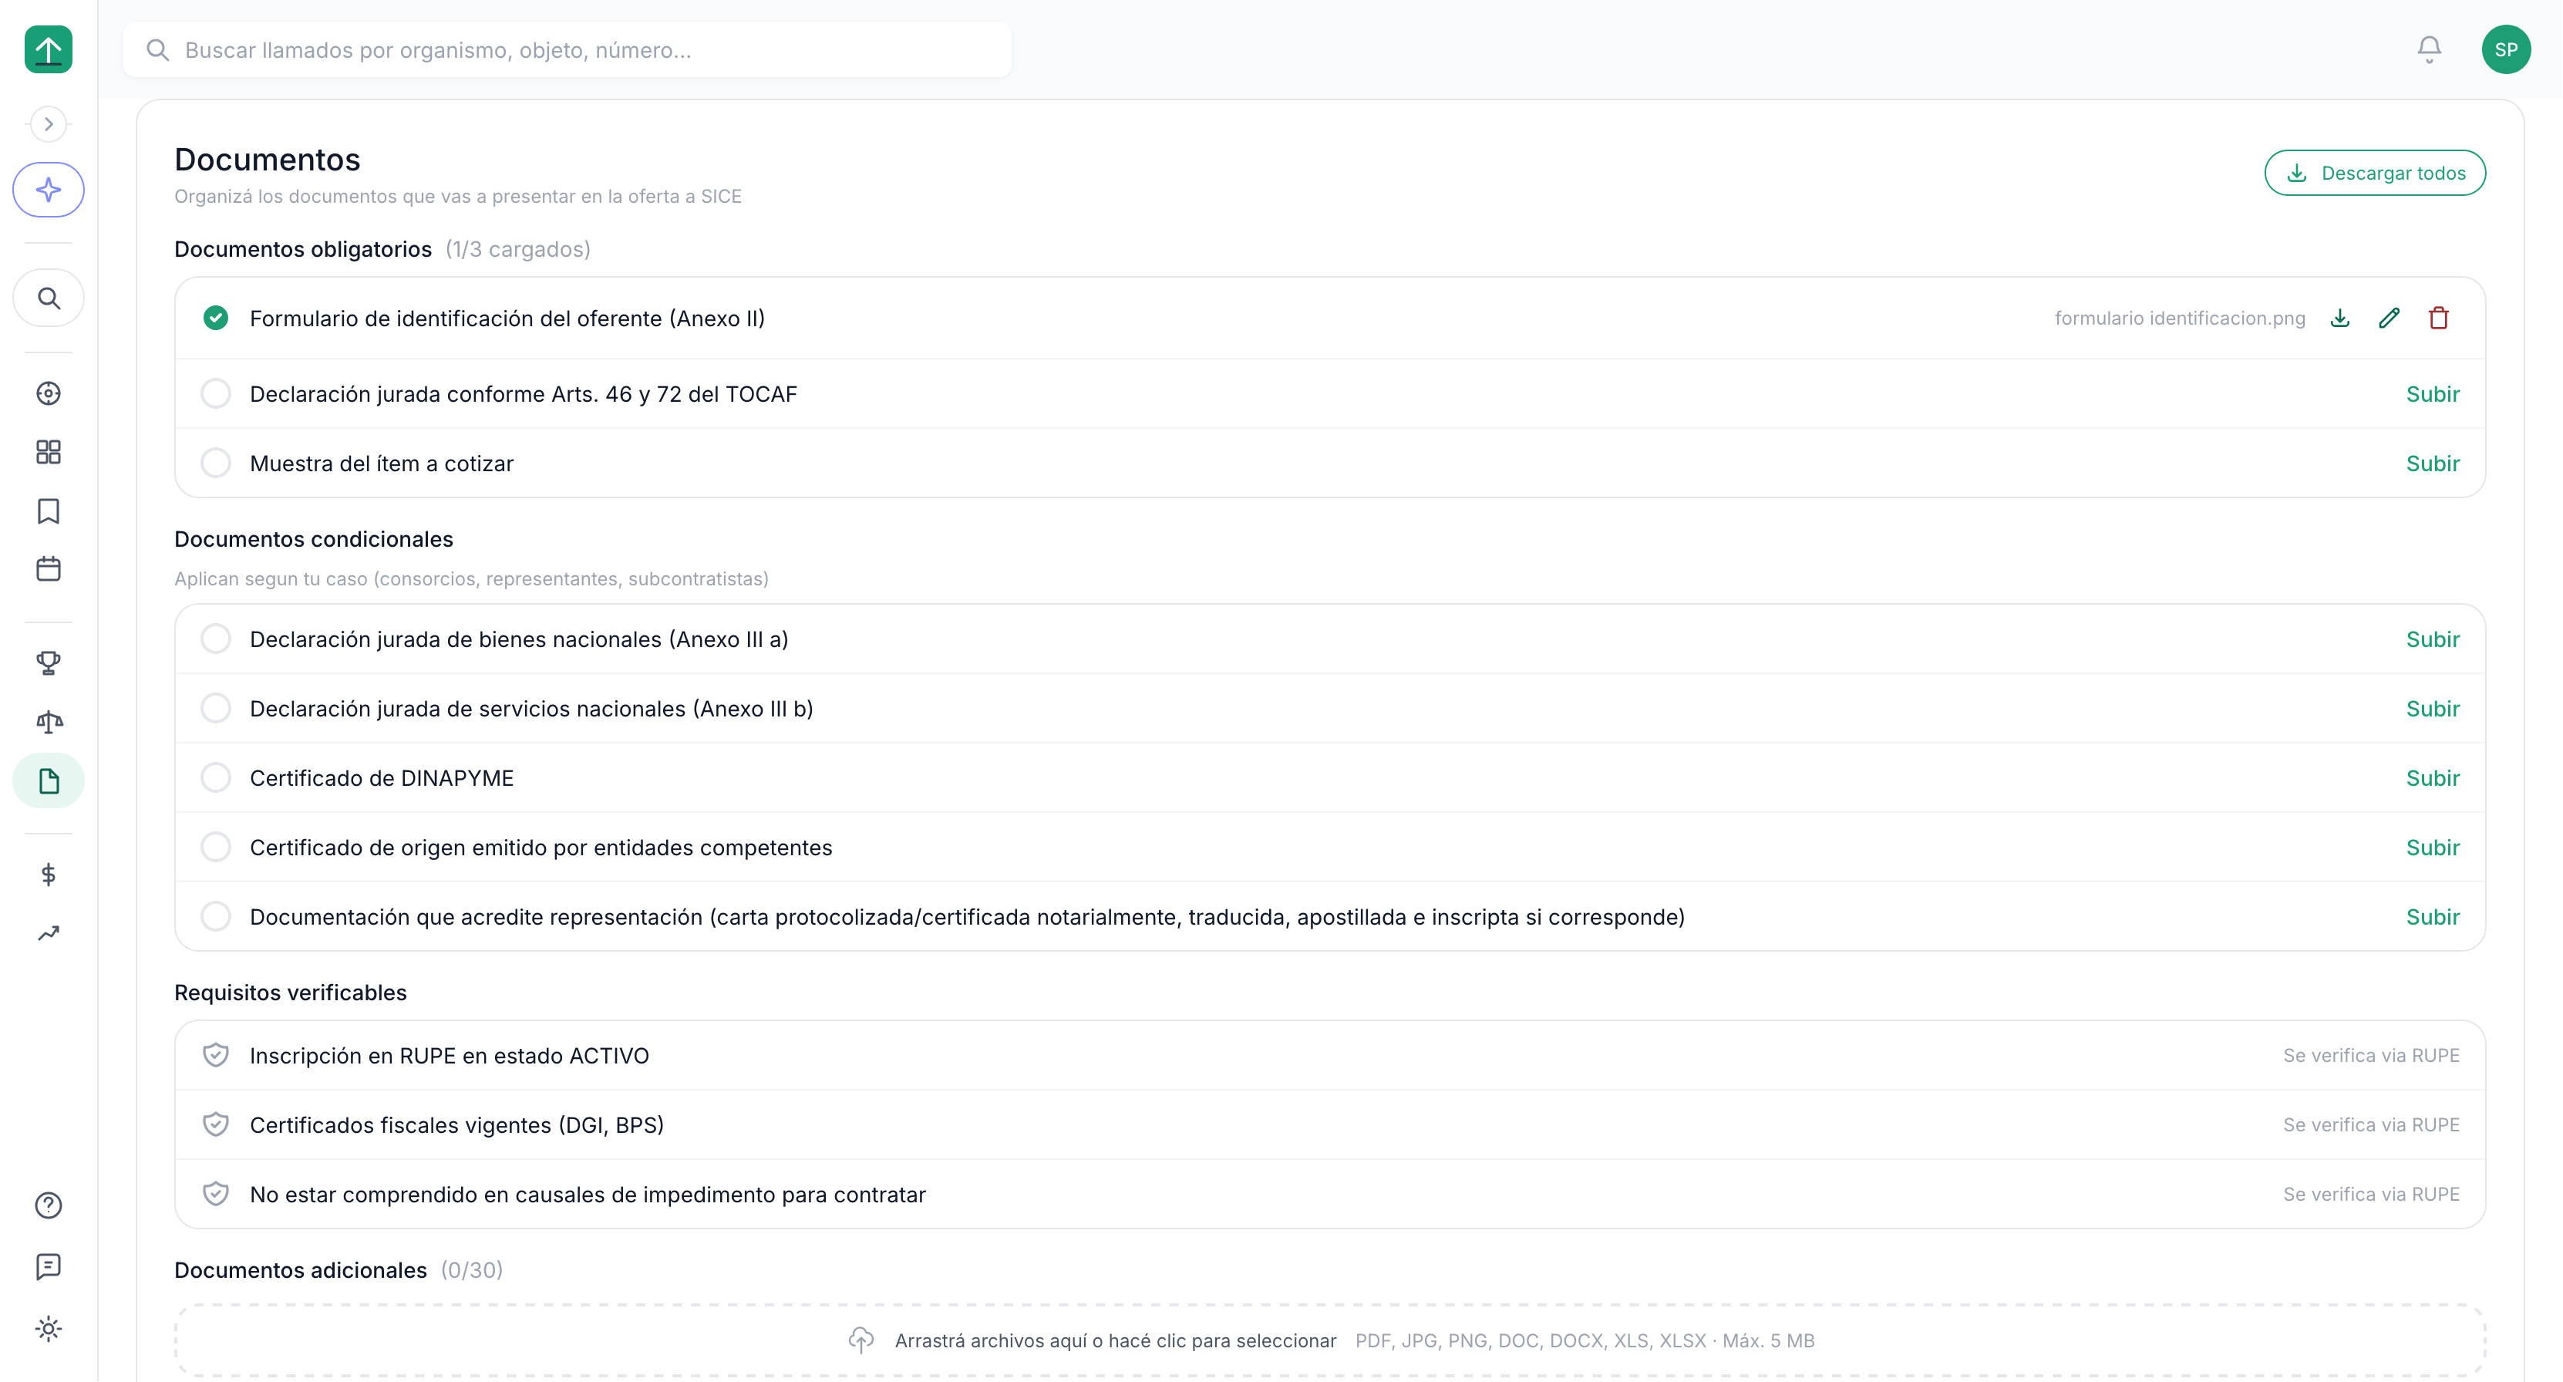Click the shield icon beside causales de impedimento

coord(215,1194)
